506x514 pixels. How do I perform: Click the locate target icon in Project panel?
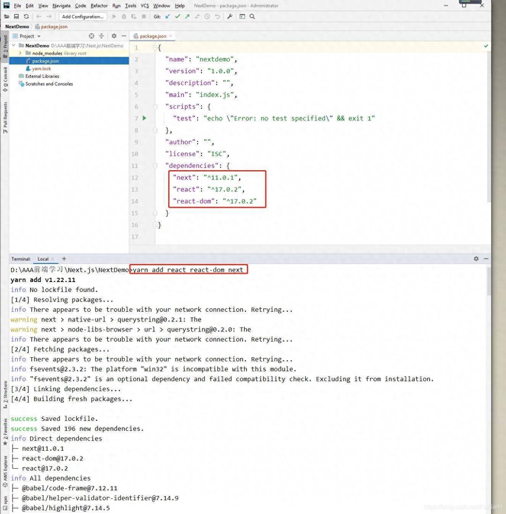[x=92, y=36]
